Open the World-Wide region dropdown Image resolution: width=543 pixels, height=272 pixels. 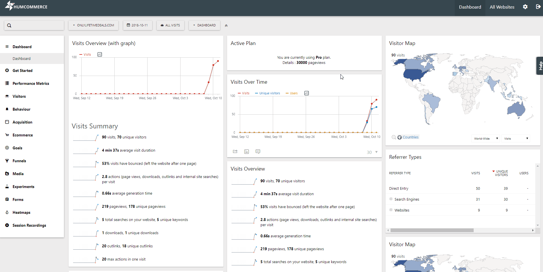point(485,138)
